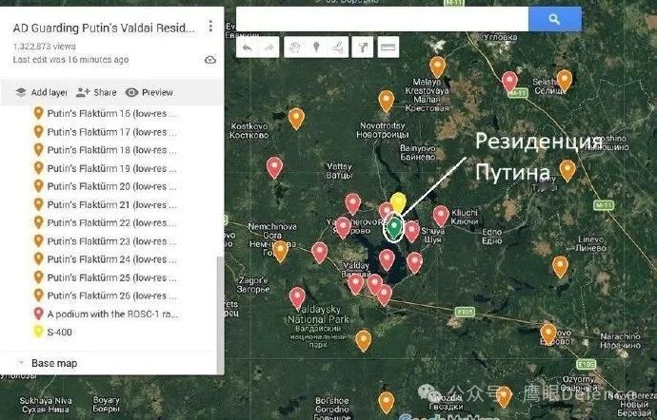Select Putin's Flaktürm 21 list item
The image size is (657, 420).
pyautogui.click(x=107, y=204)
